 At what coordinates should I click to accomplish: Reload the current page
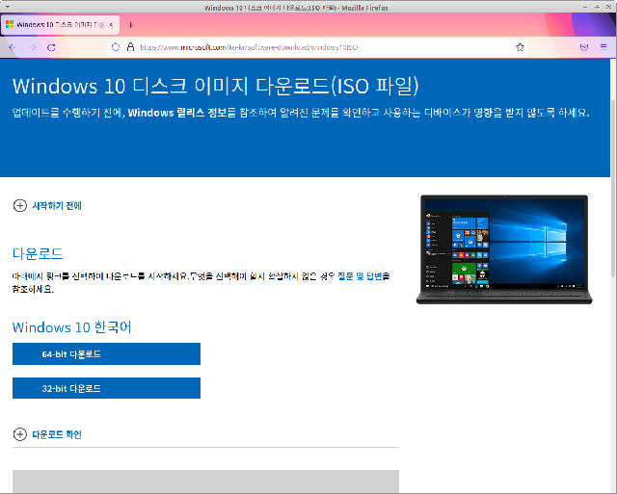click(51, 47)
